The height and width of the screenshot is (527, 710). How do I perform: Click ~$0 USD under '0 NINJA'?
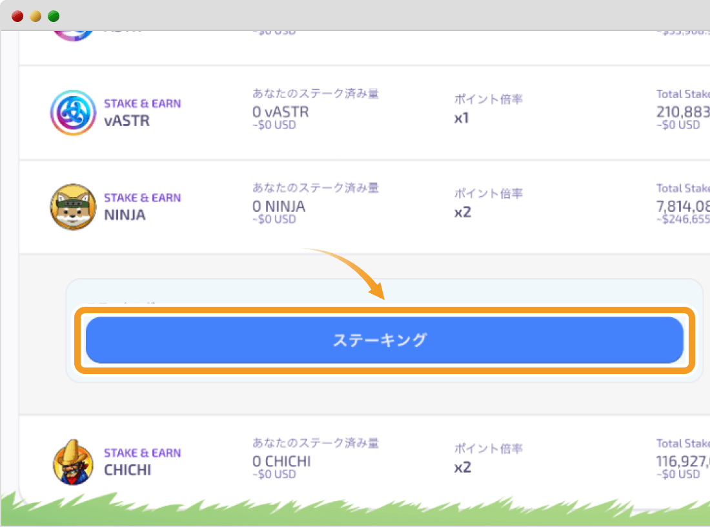[274, 220]
